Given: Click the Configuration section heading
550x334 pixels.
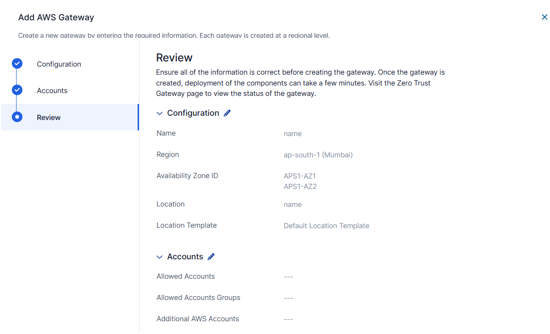Looking at the screenshot, I should (x=193, y=113).
